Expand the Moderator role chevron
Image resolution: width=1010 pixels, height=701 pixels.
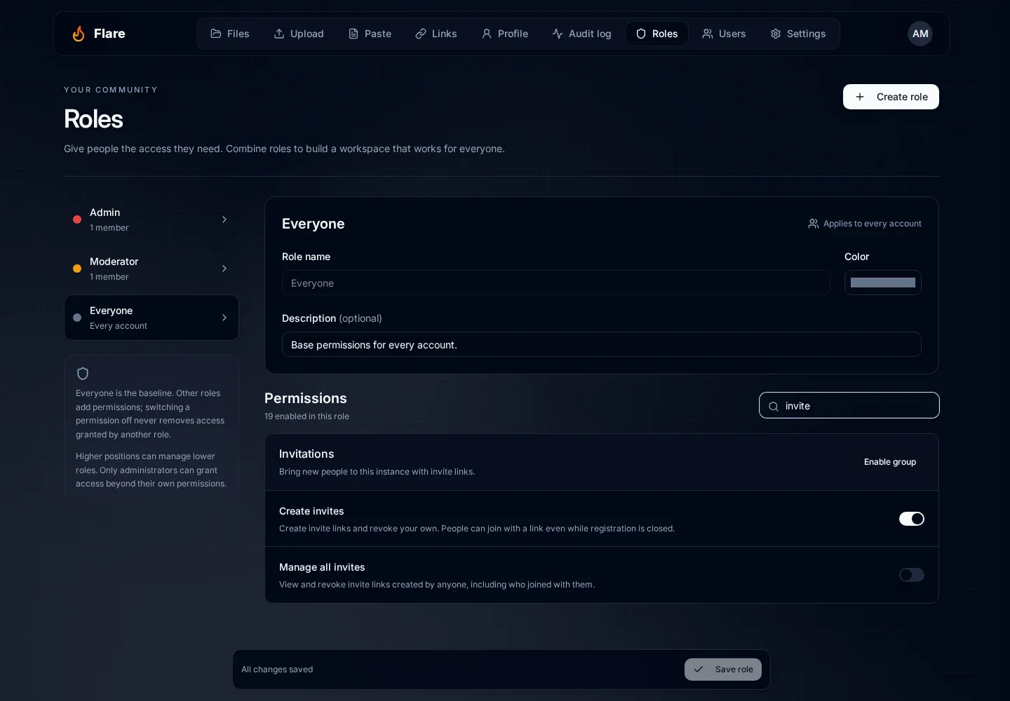(x=224, y=268)
